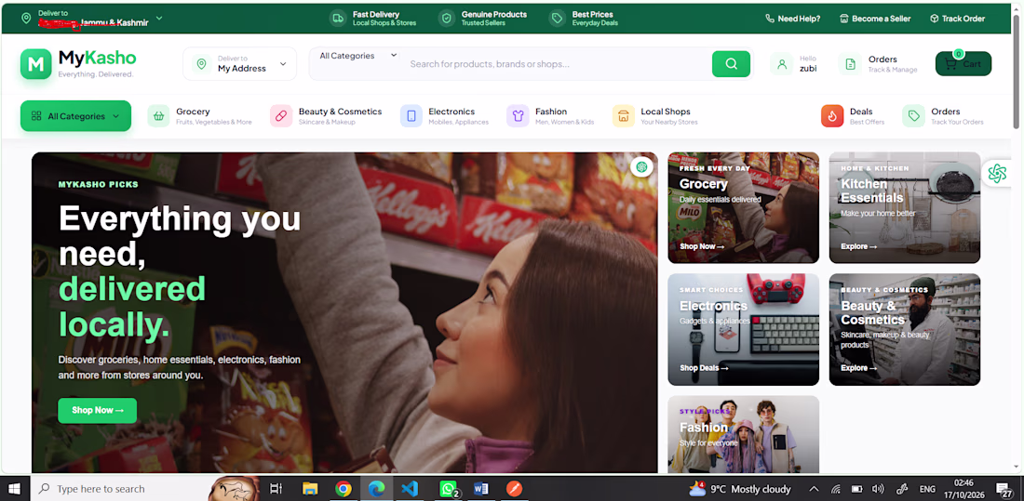The width and height of the screenshot is (1024, 501).
Task: Click the Orders document icon in header
Action: tap(850, 64)
